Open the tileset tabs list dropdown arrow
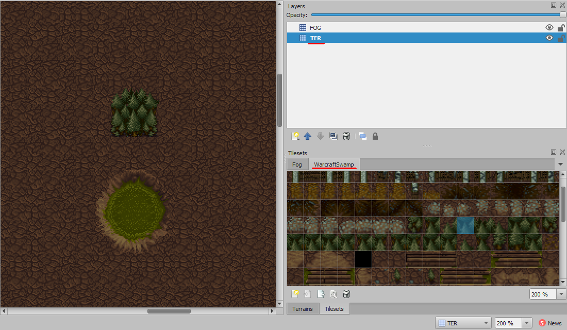 point(560,164)
